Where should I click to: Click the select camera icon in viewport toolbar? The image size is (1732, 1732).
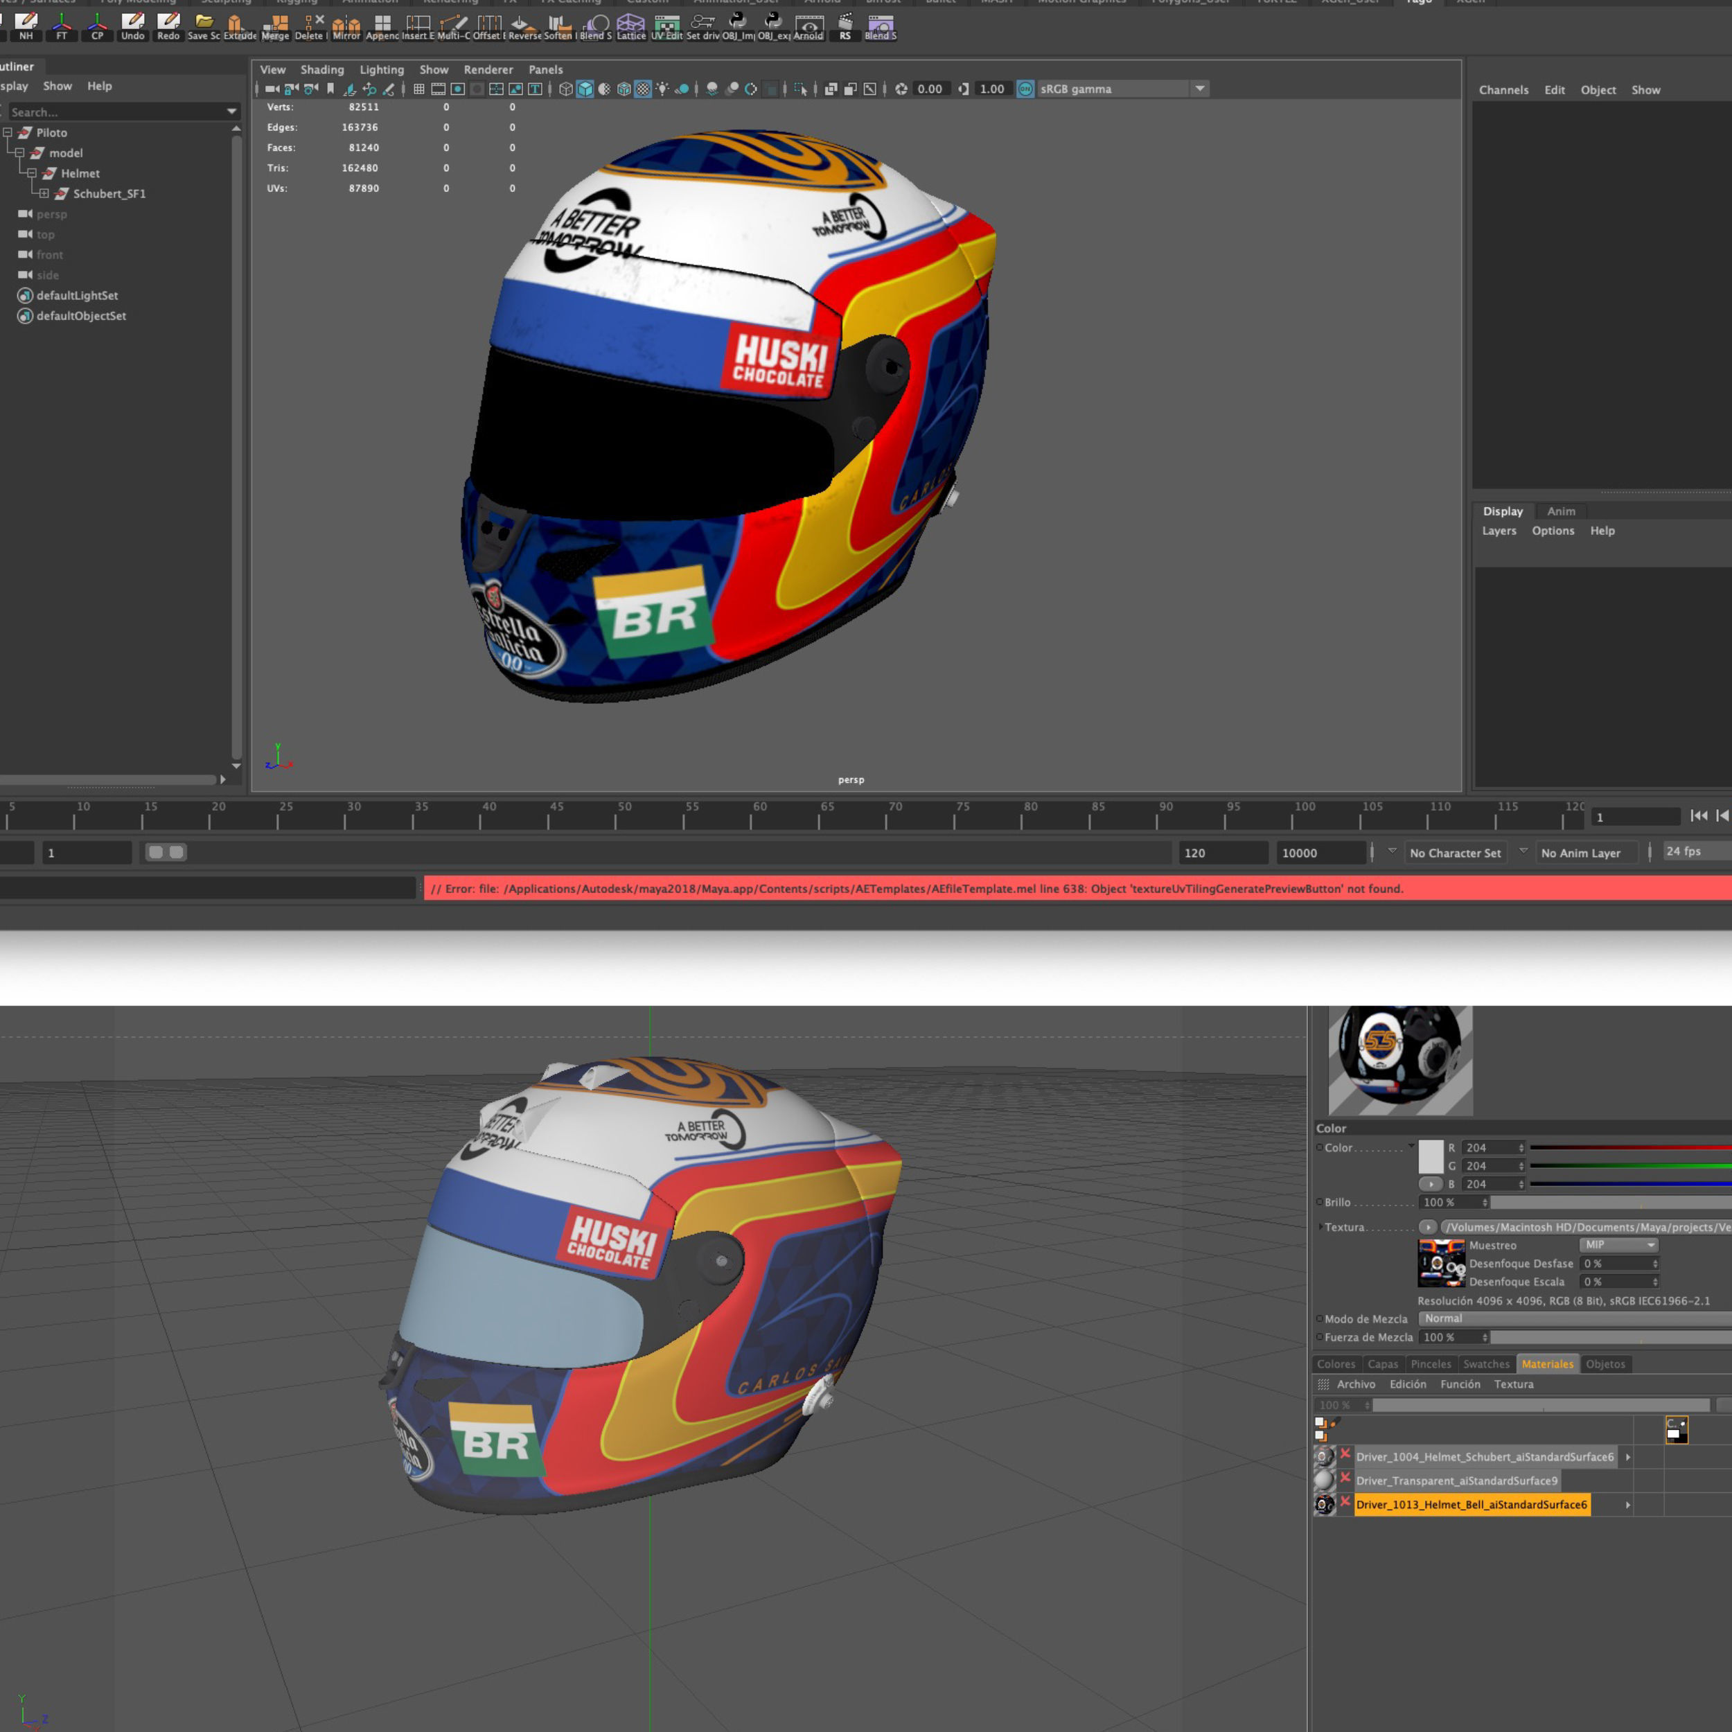pos(272,89)
